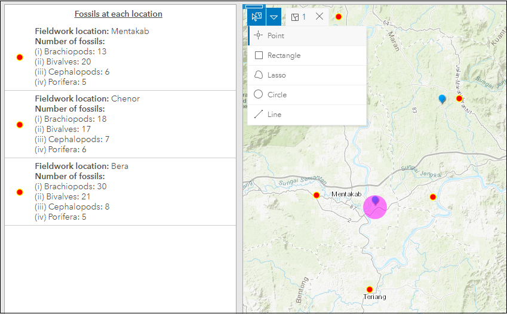
Task: Select the Mentakab location list entry
Action: point(120,57)
